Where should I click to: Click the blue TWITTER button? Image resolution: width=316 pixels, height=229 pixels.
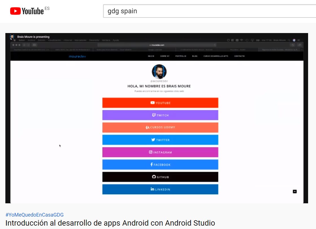click(x=160, y=140)
